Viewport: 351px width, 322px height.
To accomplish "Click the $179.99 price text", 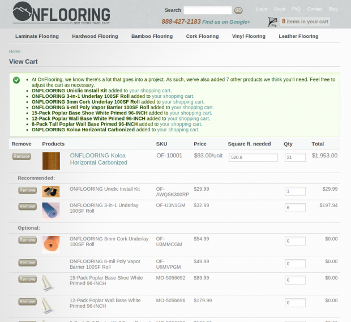I will [203, 300].
